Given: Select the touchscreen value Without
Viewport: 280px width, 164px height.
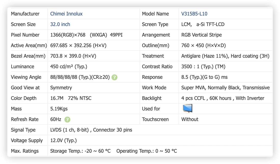Looking at the screenshot, I should pyautogui.click(x=190, y=119).
